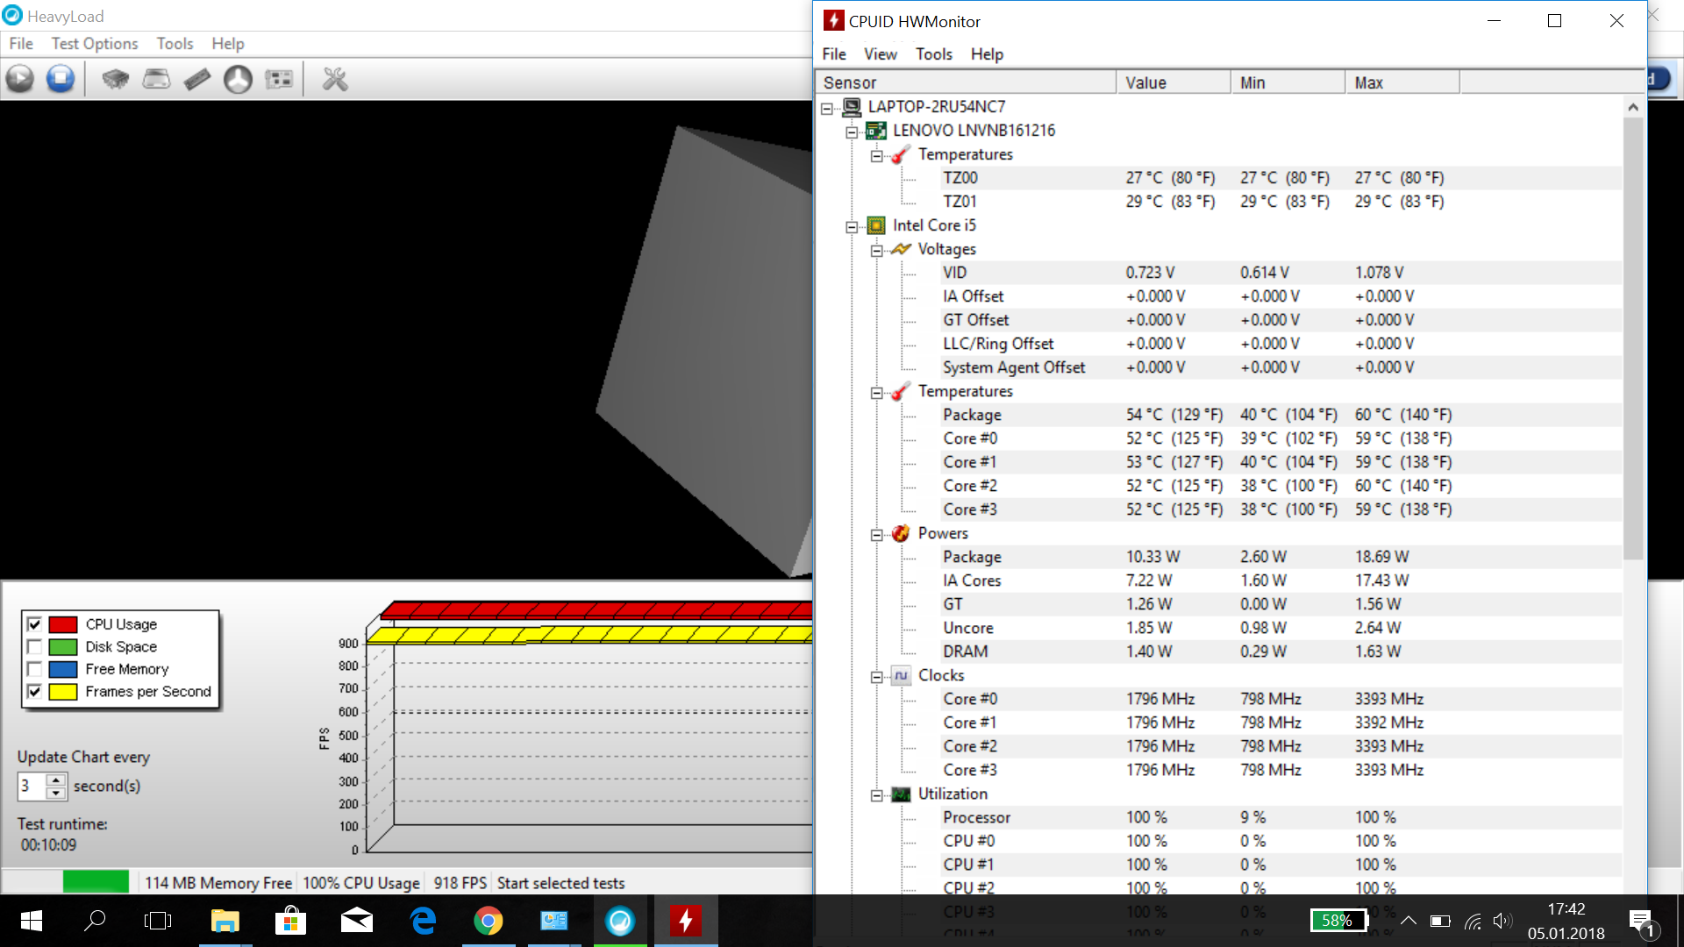
Task: Open the Test Options menu in HeavyLoad
Action: pyautogui.click(x=94, y=44)
